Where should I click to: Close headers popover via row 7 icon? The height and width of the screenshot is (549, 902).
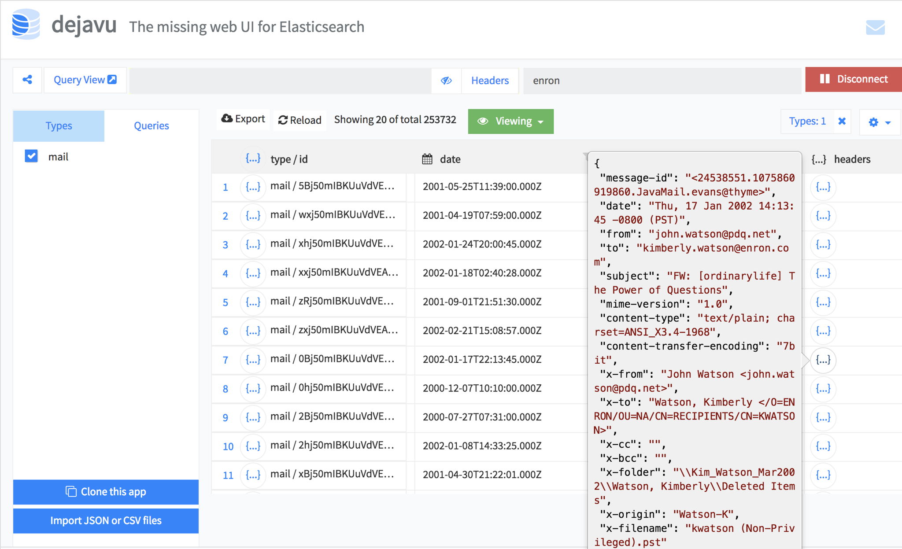click(x=823, y=360)
